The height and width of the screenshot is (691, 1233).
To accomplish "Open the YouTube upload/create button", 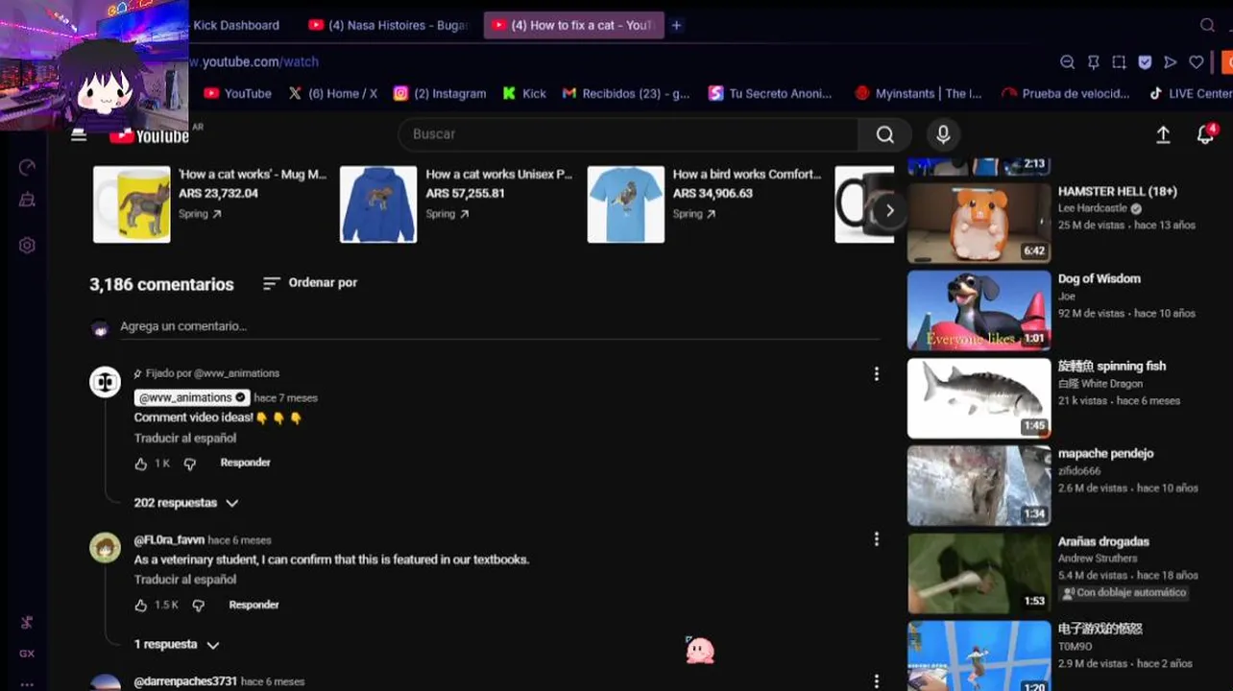I will pos(1163,135).
